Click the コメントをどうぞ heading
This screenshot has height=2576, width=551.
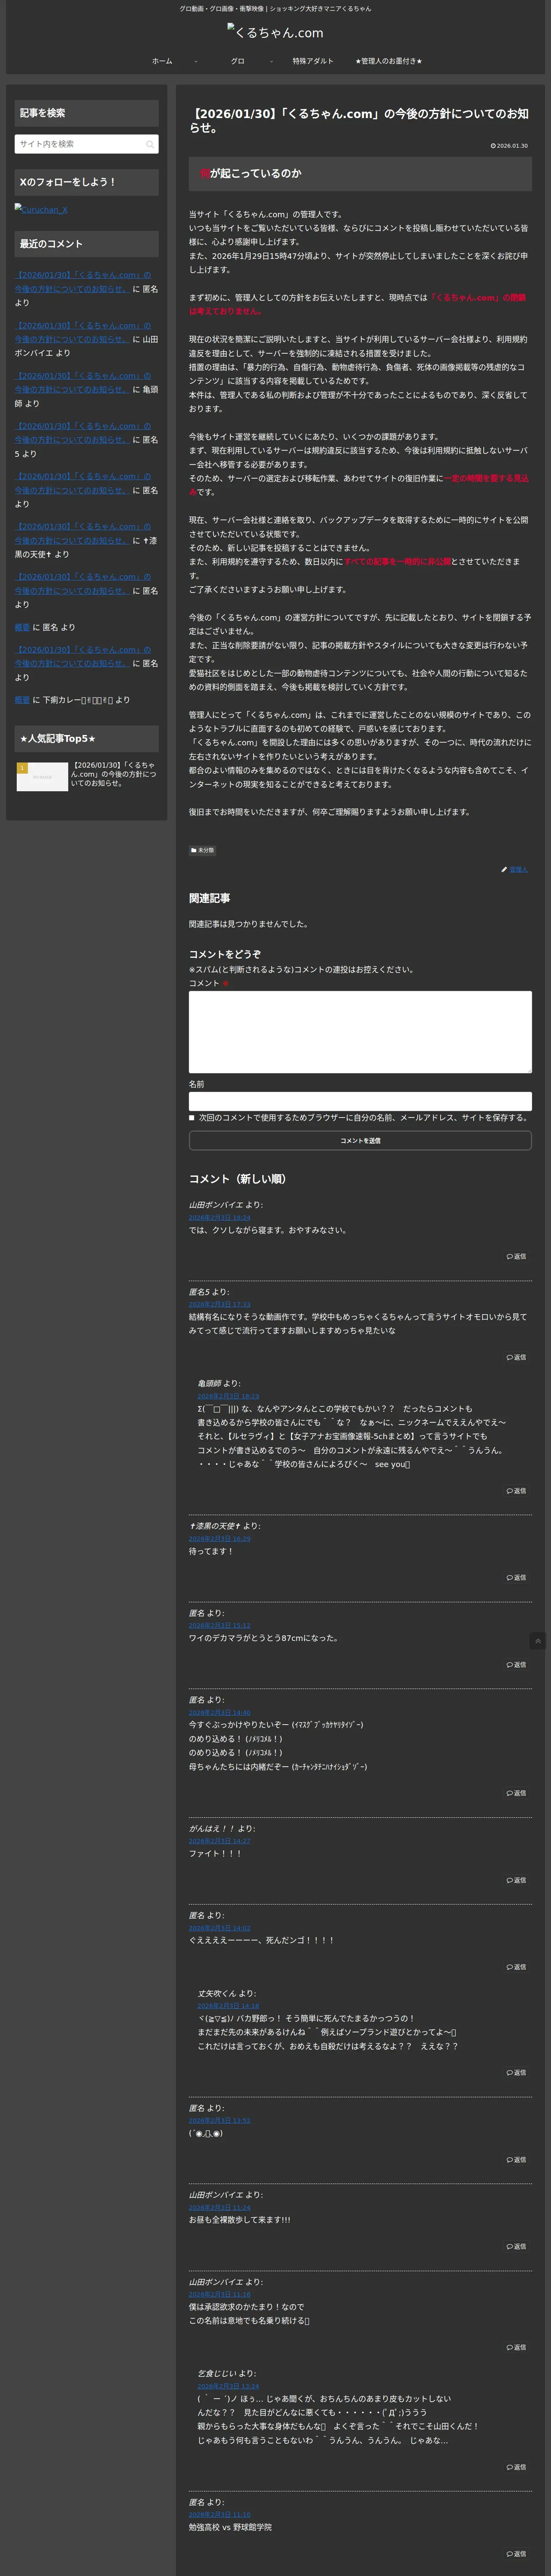(225, 954)
